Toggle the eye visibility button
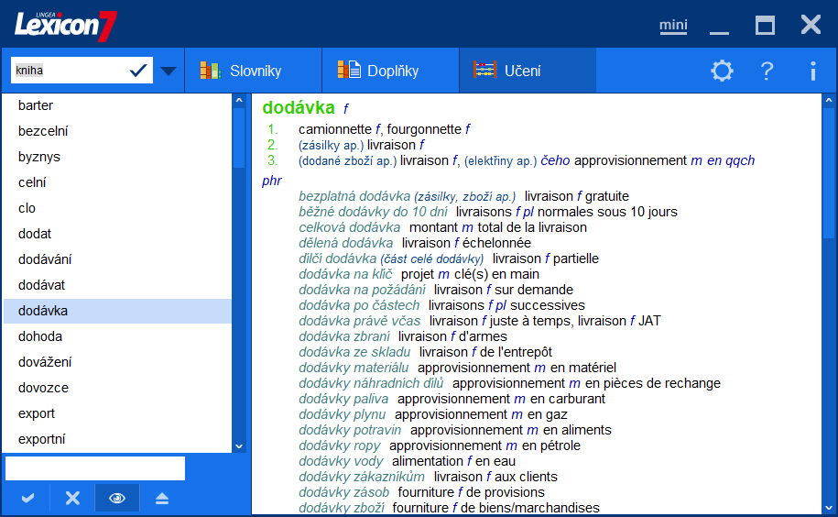This screenshot has height=517, width=838. pos(117,498)
